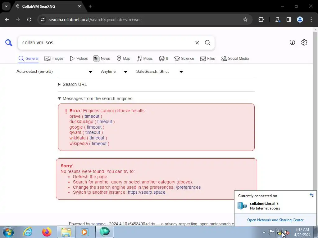Viewport: 318px width, 238px height.
Task: Refresh network list icon in flyout
Action: (x=312, y=195)
